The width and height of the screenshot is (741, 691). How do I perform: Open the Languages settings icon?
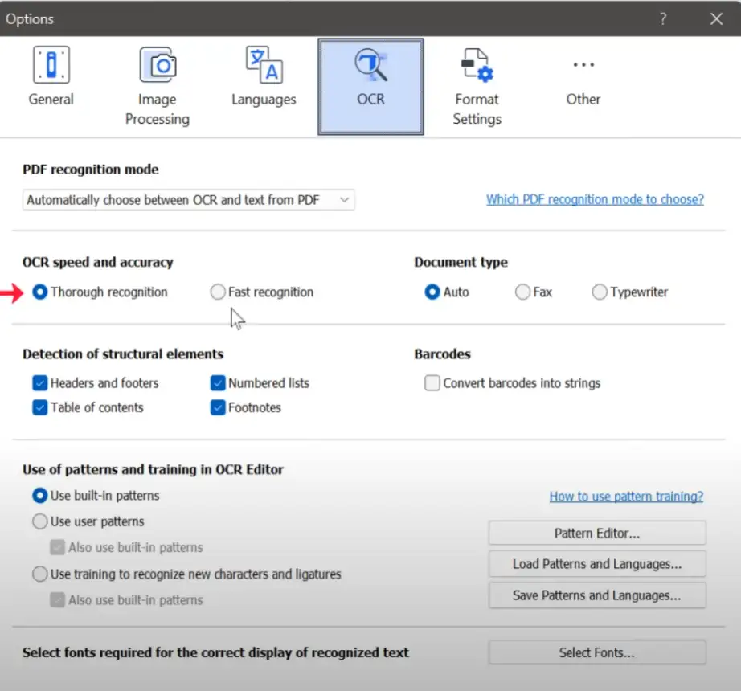[264, 65]
